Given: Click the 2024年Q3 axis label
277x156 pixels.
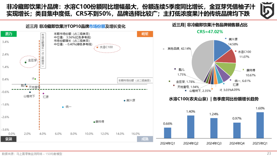Looking at the screenshot, I should click(x=214, y=143).
